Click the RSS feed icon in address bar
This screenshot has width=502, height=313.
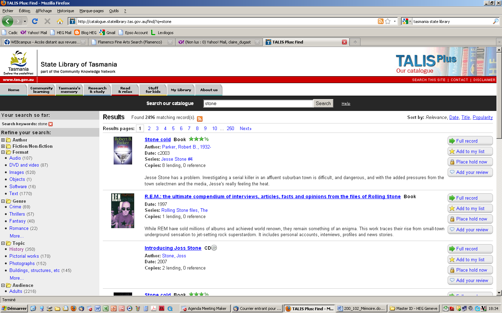point(381,21)
